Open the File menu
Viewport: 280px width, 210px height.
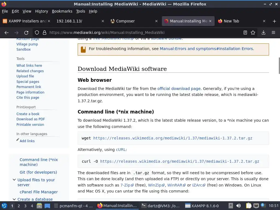pyautogui.click(x=5, y=11)
